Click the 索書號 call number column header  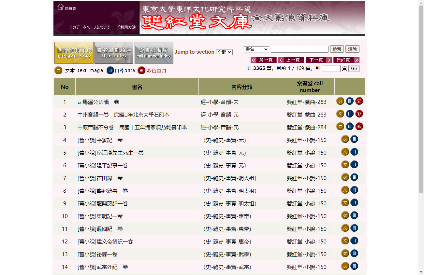[310, 87]
